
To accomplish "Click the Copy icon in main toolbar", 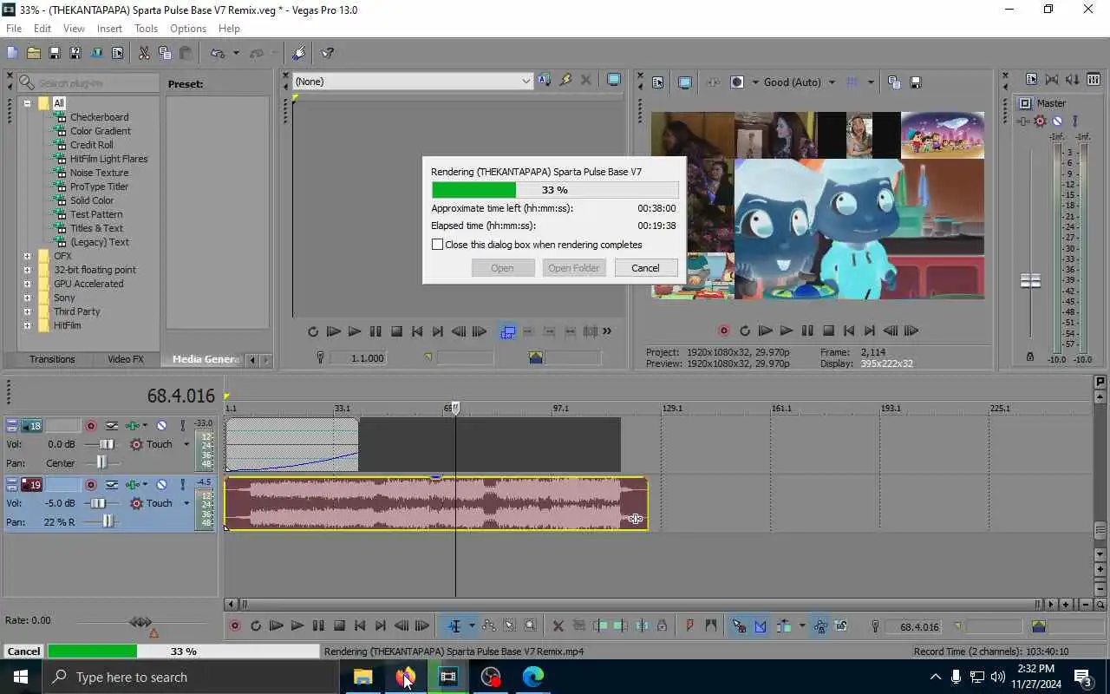I will pyautogui.click(x=165, y=53).
